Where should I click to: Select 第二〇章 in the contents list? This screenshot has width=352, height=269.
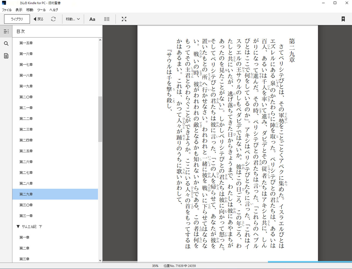click(x=26, y=97)
